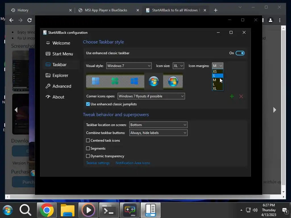Open the media player taskbar icon
The image size is (291, 218).
[x=88, y=210]
